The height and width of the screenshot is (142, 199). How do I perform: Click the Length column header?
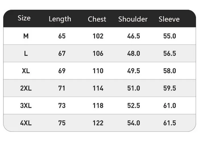(x=60, y=19)
